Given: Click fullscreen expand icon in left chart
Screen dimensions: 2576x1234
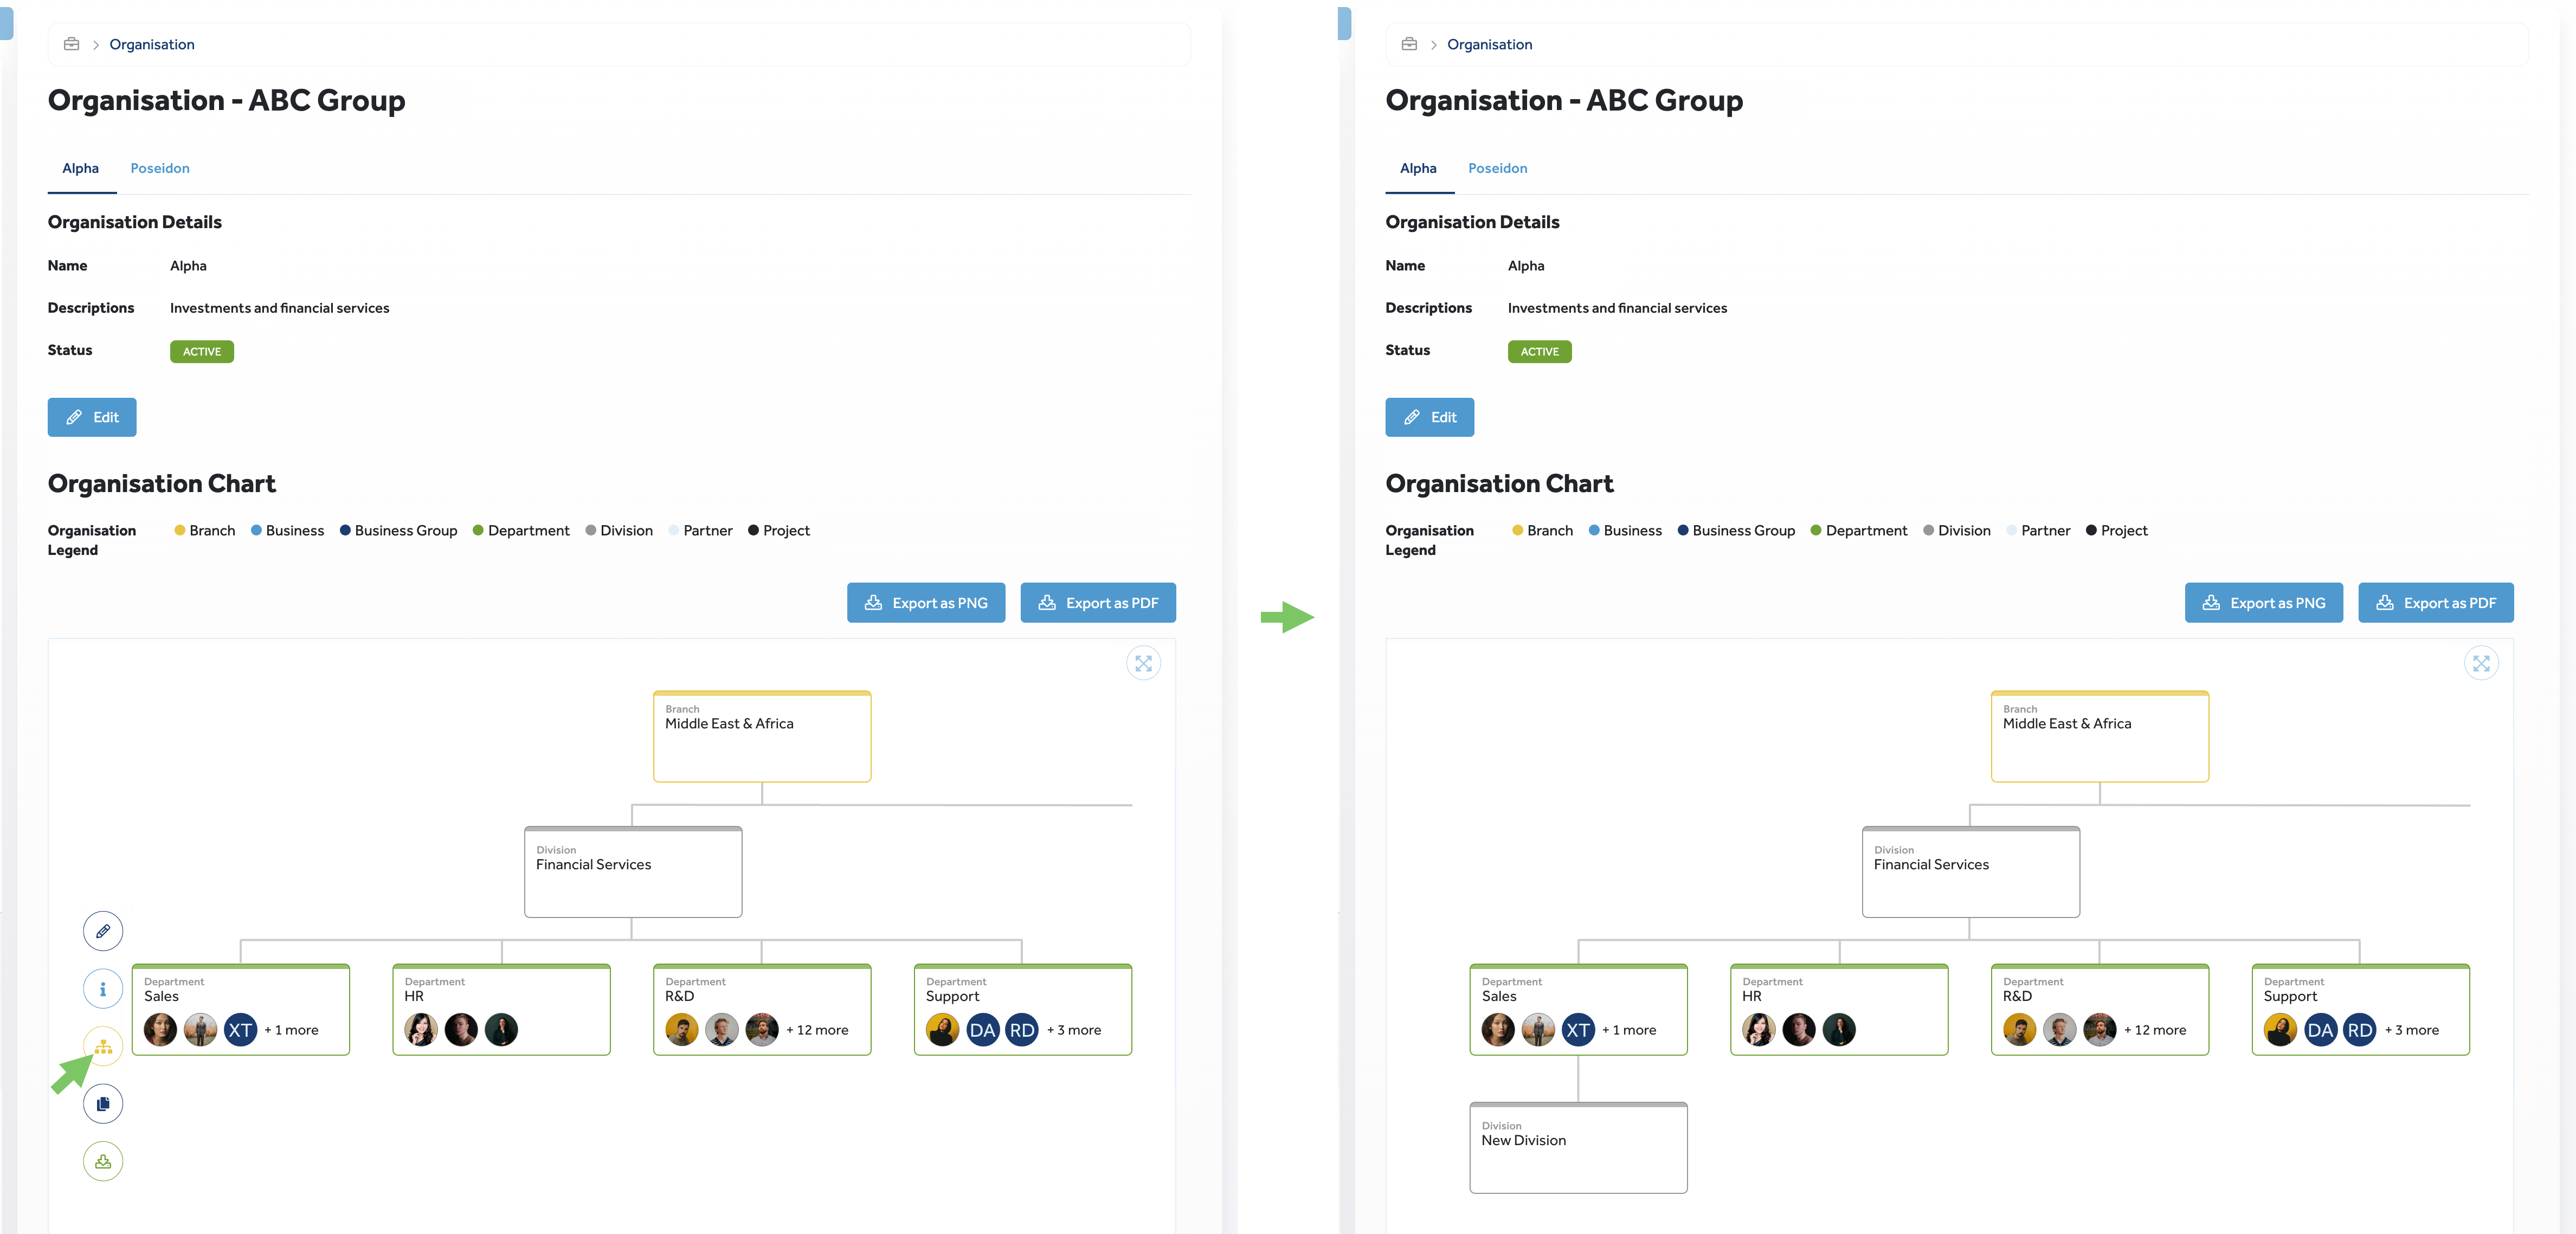Looking at the screenshot, I should coord(1143,663).
